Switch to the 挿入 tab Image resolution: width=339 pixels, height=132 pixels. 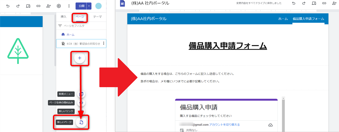click(64, 17)
